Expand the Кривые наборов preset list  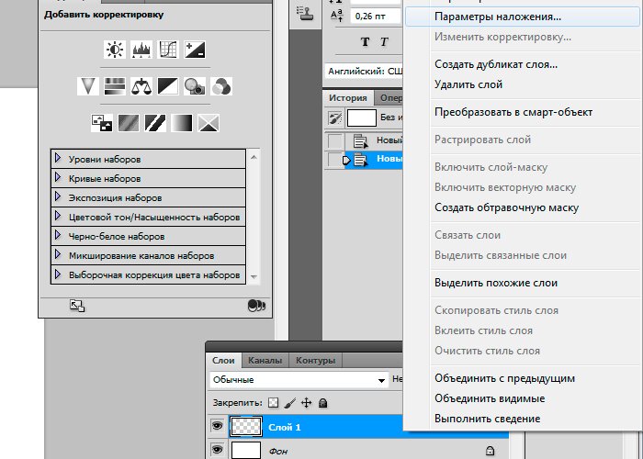(58, 178)
